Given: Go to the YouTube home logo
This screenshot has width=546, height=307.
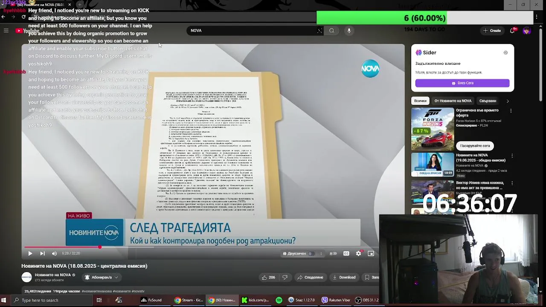Looking at the screenshot, I should (27, 31).
